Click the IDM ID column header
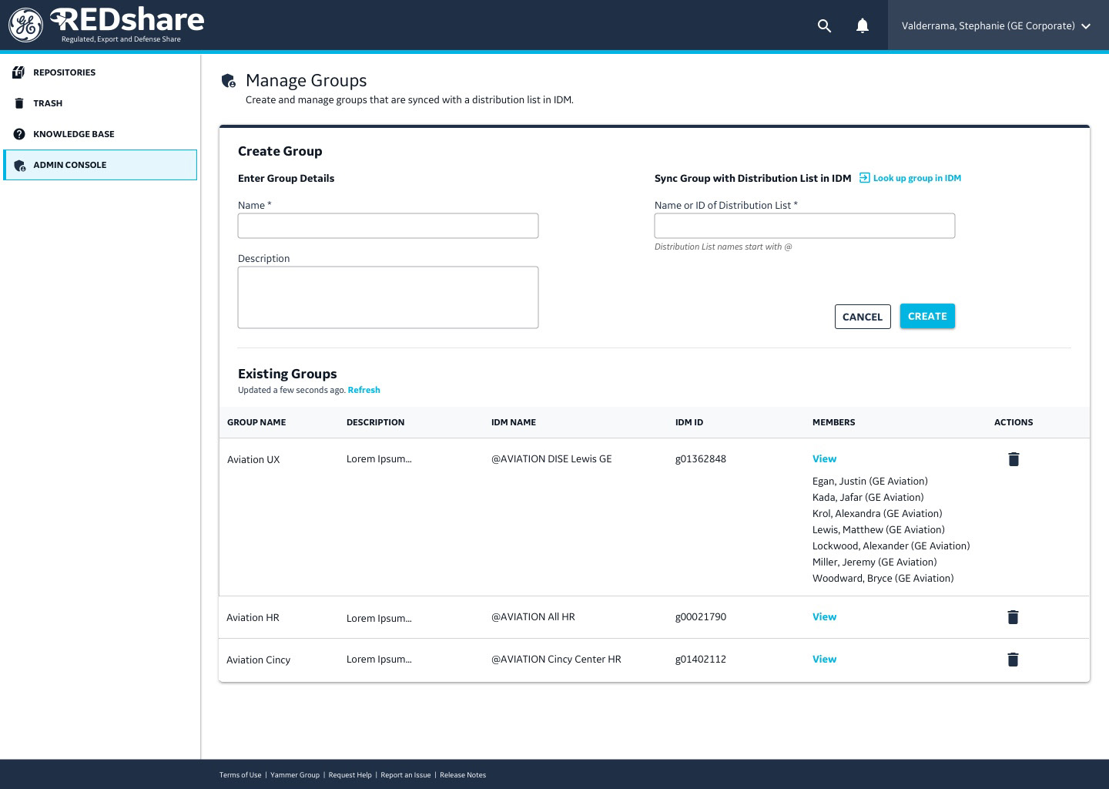 click(x=689, y=422)
